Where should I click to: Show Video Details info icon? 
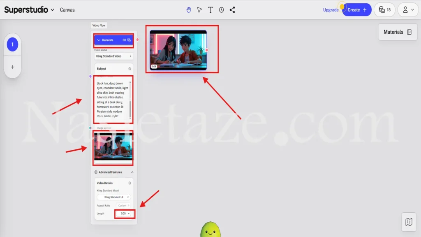click(130, 183)
